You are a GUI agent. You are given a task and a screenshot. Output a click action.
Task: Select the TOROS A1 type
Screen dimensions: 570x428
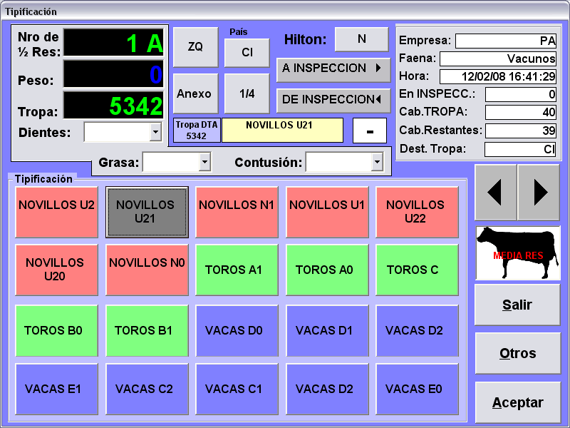(x=237, y=270)
